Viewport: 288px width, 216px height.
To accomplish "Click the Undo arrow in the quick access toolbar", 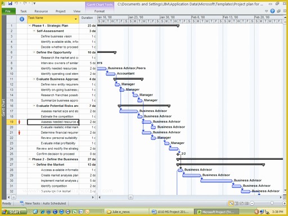I will pyautogui.click(x=16, y=3).
